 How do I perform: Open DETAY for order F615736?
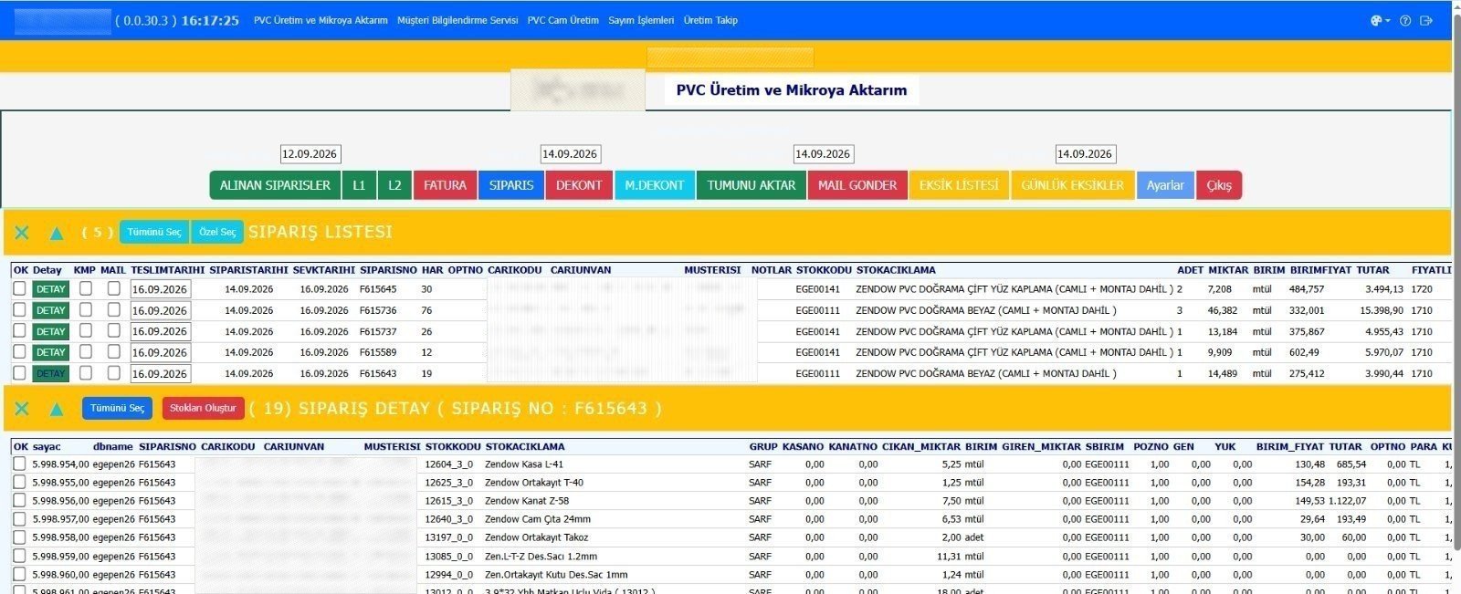pyautogui.click(x=50, y=310)
